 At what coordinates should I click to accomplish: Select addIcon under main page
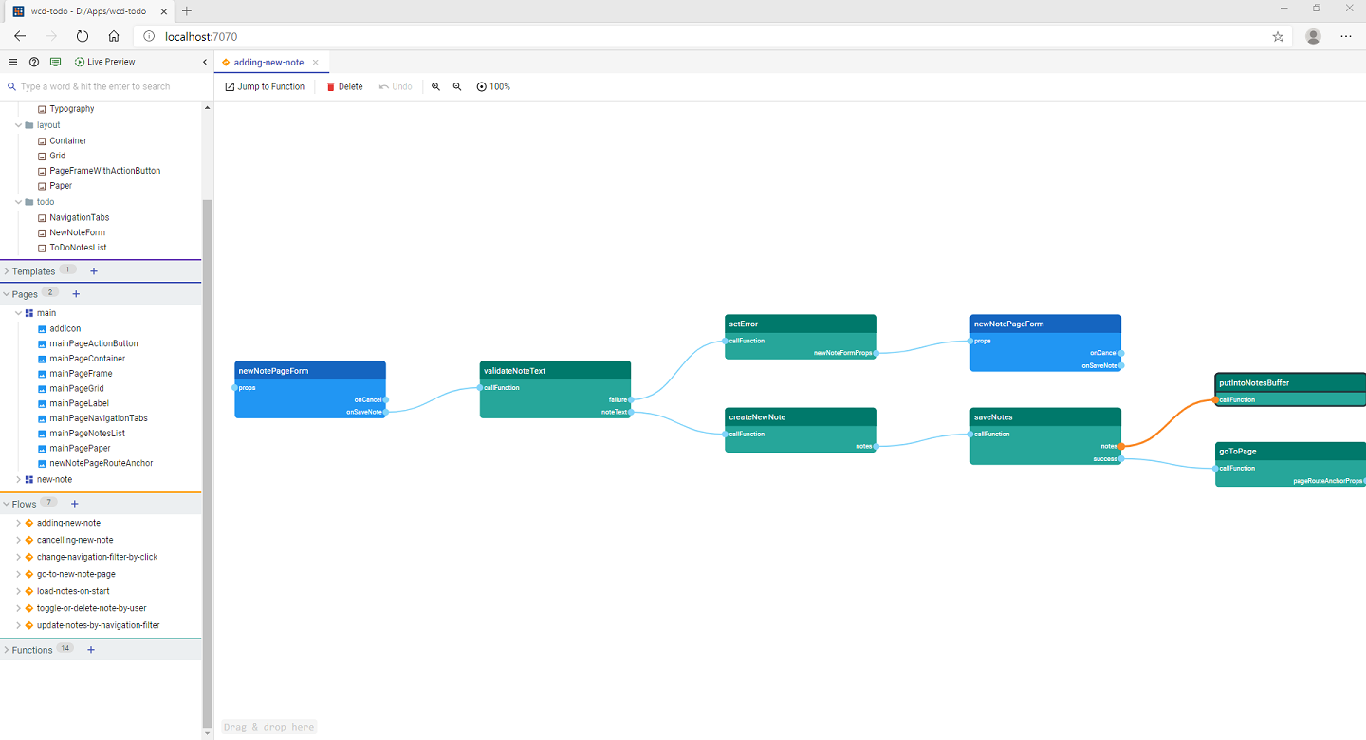[65, 328]
